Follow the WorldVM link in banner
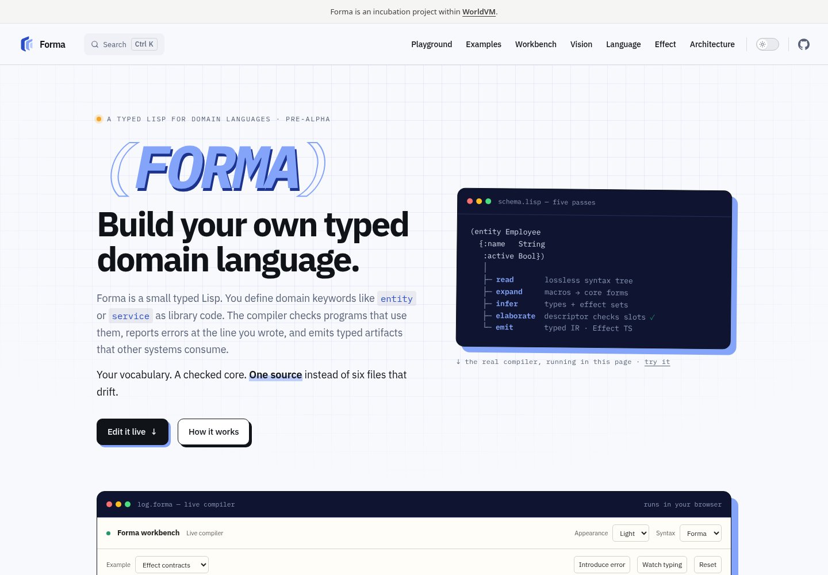The width and height of the screenshot is (828, 575). (479, 11)
